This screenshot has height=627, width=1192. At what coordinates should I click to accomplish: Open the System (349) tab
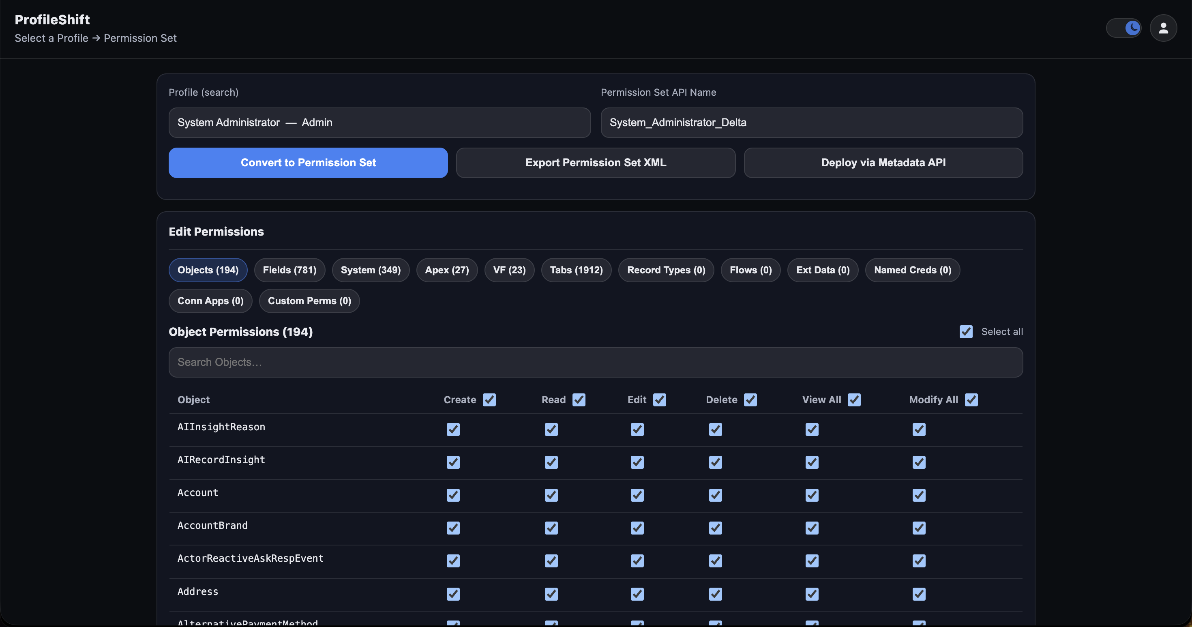pyautogui.click(x=371, y=270)
